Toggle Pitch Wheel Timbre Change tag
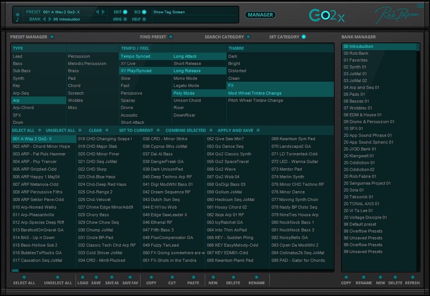 tap(280, 100)
